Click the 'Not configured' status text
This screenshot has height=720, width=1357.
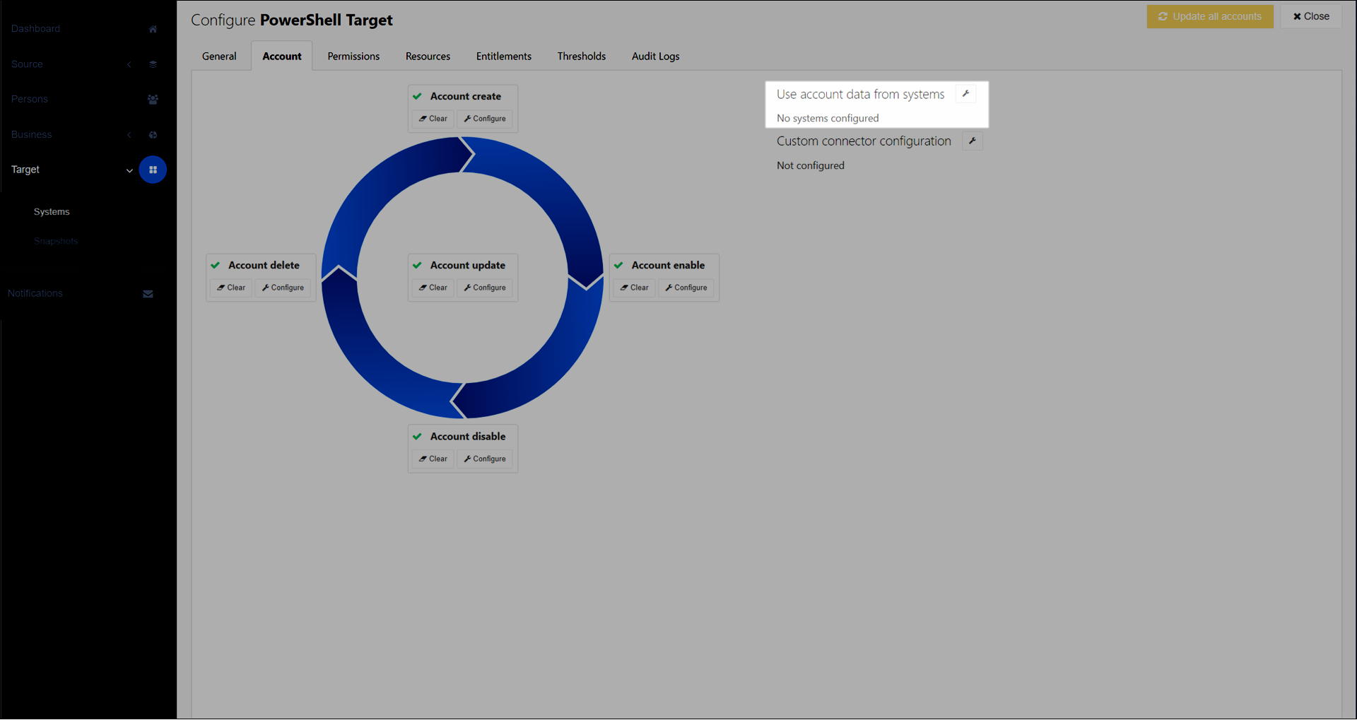pyautogui.click(x=811, y=165)
